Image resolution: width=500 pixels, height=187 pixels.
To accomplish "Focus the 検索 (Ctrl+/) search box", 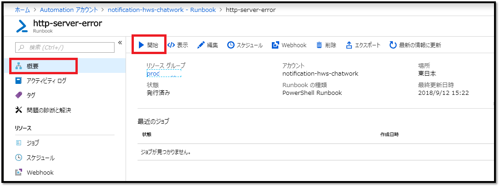I will click(x=65, y=48).
